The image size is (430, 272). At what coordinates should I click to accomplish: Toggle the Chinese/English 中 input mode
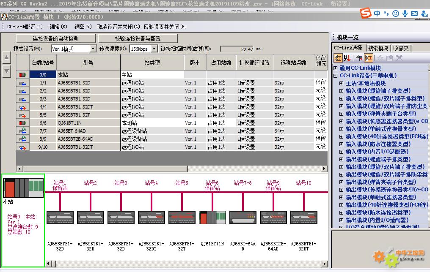point(377,14)
